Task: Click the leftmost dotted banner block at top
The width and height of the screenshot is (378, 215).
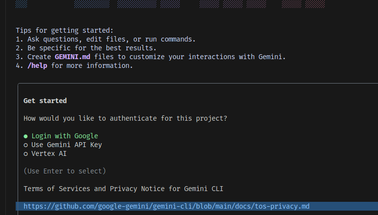Action: pyautogui.click(x=21, y=4)
